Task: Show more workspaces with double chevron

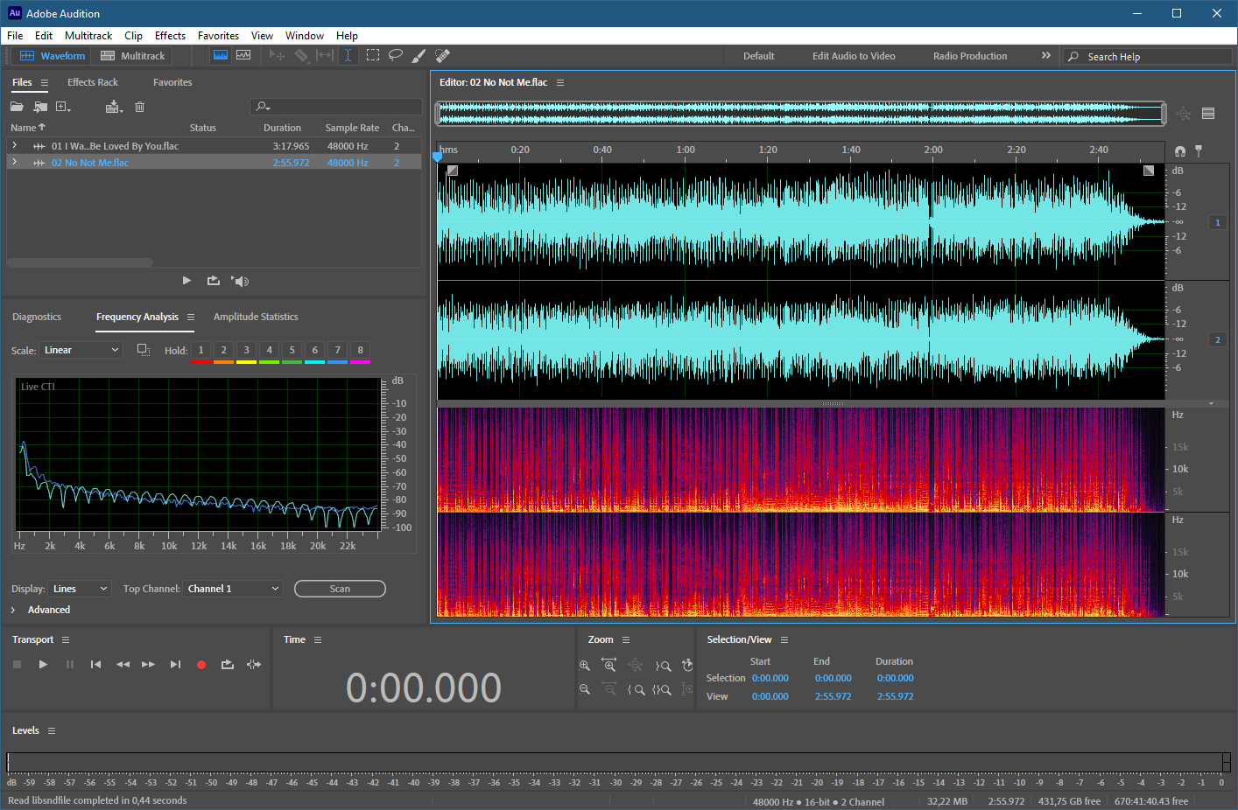Action: (x=1045, y=55)
